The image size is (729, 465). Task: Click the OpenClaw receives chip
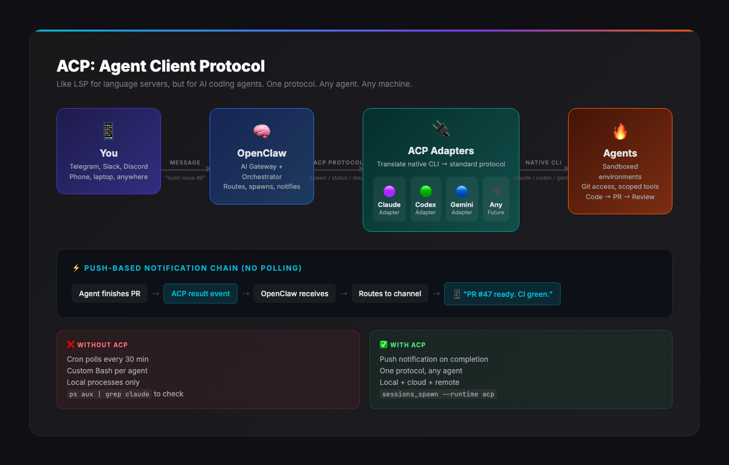click(295, 294)
